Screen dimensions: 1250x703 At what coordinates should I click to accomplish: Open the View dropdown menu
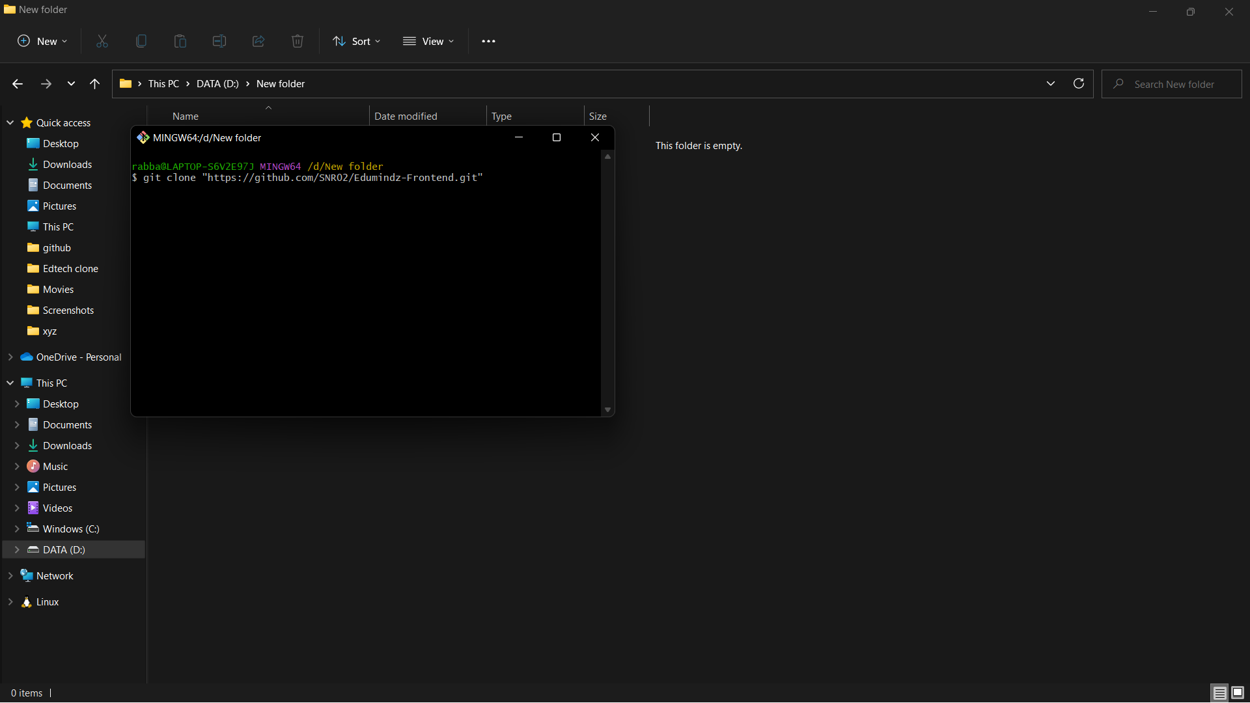pos(428,41)
